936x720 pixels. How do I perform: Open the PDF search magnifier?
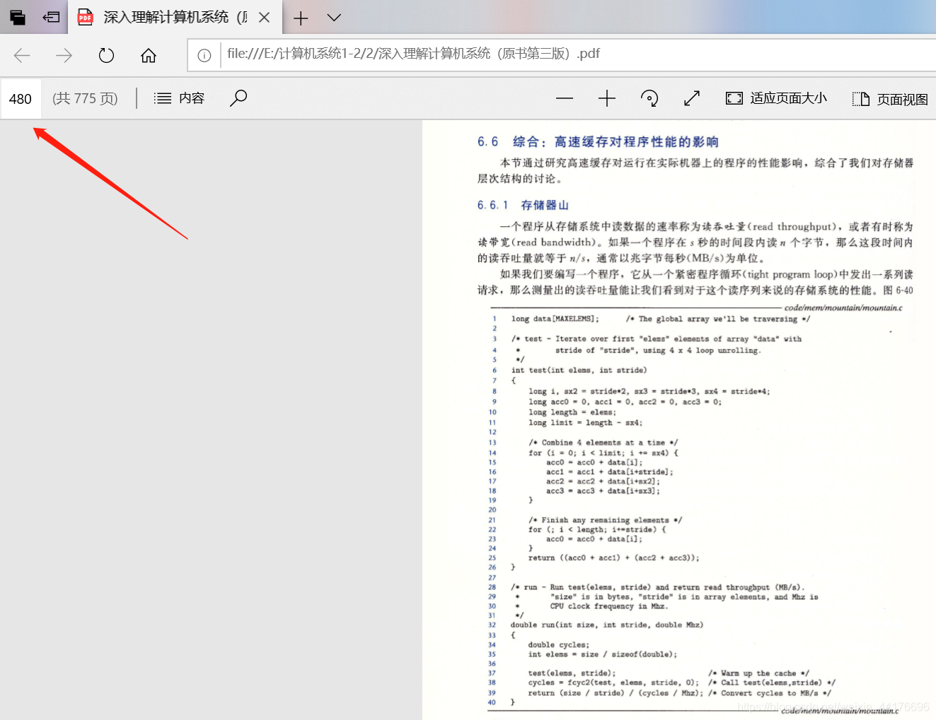tap(238, 98)
